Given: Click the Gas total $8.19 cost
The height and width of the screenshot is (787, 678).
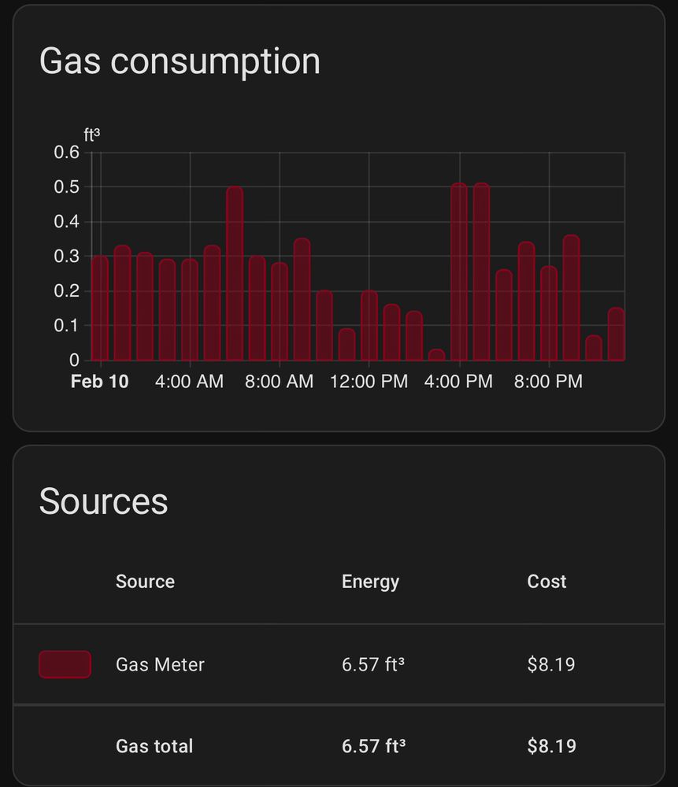Looking at the screenshot, I should coord(551,746).
